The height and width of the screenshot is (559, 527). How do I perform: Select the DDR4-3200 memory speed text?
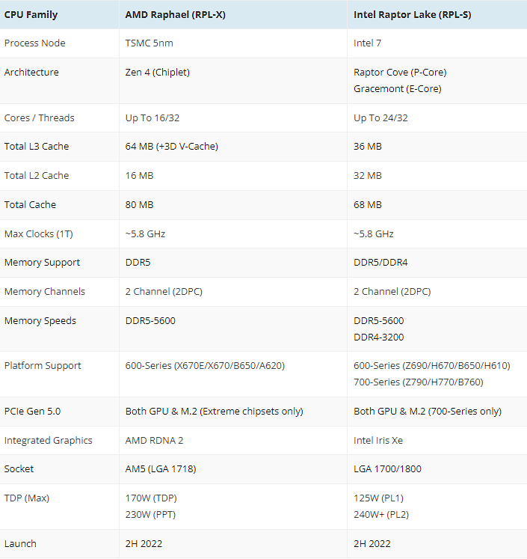click(x=379, y=336)
